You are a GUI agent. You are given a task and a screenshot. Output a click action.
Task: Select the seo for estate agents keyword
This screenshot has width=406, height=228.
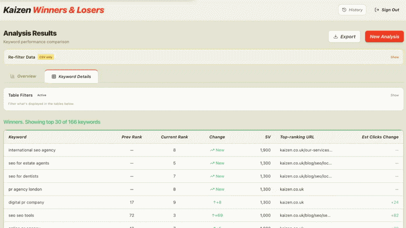coord(29,163)
